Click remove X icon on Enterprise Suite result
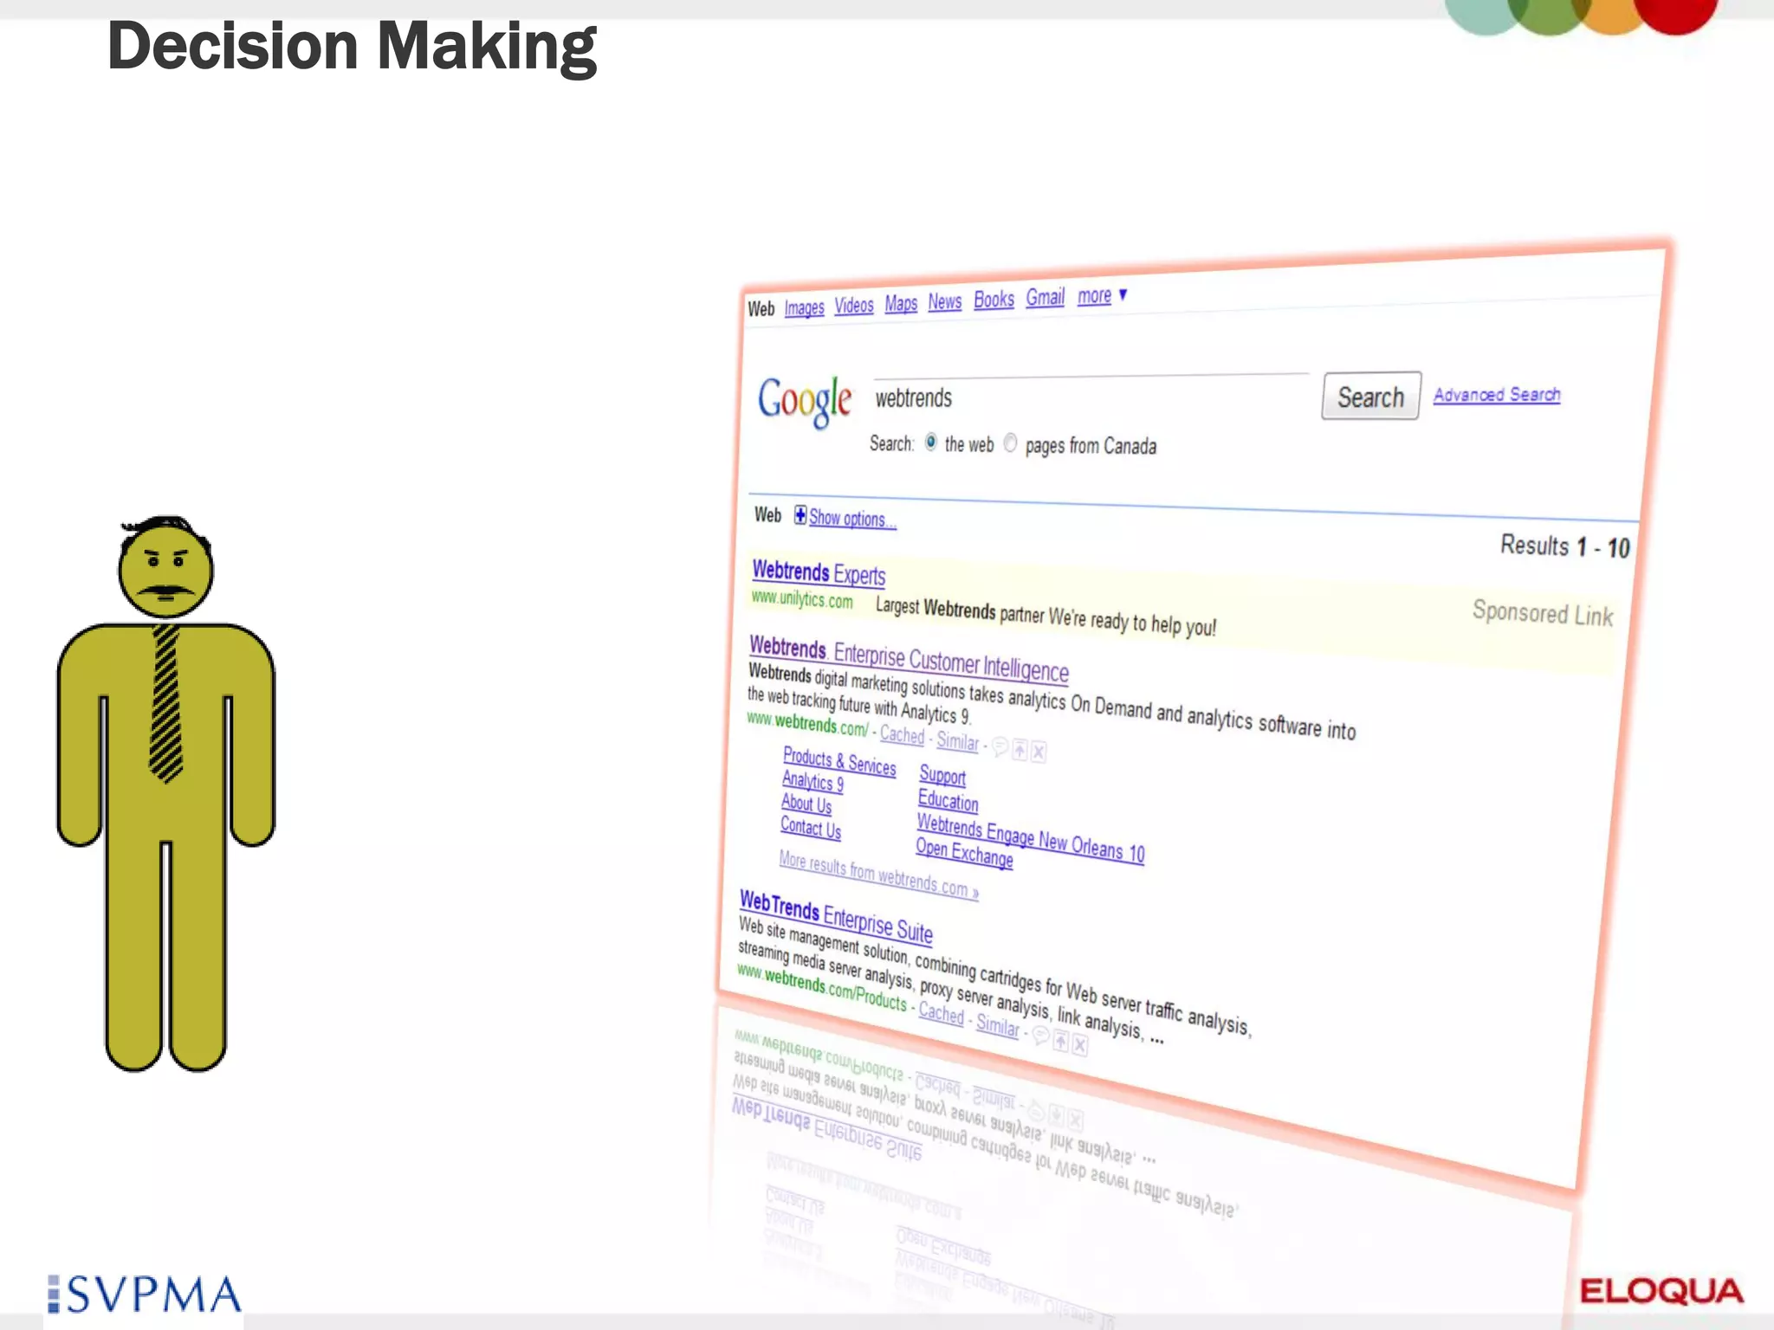The height and width of the screenshot is (1330, 1774). [1080, 1045]
